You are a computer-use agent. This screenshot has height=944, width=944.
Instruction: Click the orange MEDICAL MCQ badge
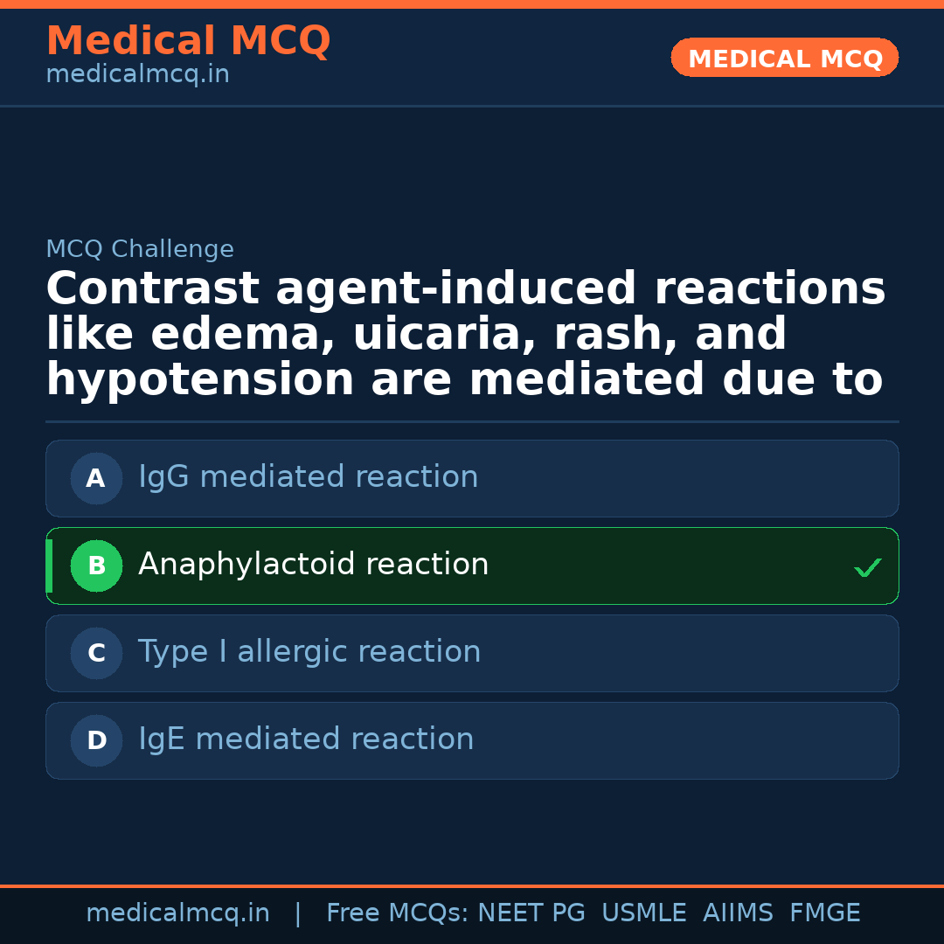(784, 58)
